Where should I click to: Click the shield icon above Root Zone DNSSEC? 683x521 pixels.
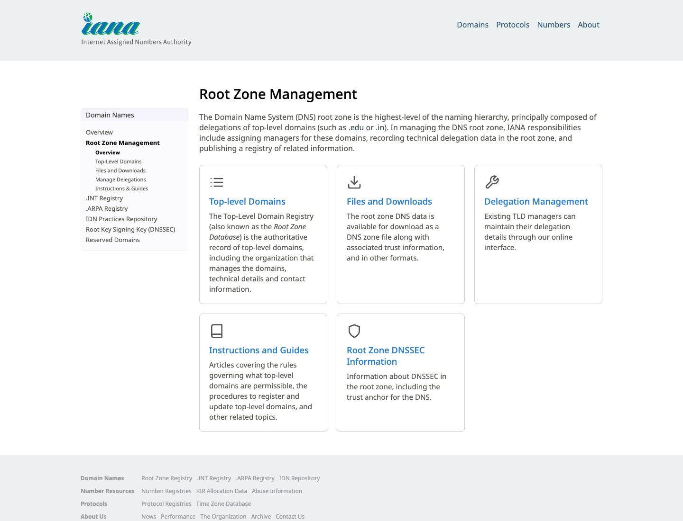point(354,331)
